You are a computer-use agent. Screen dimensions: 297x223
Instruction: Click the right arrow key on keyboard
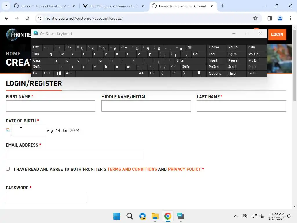(184, 73)
